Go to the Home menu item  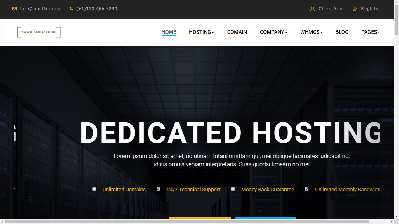click(x=169, y=32)
